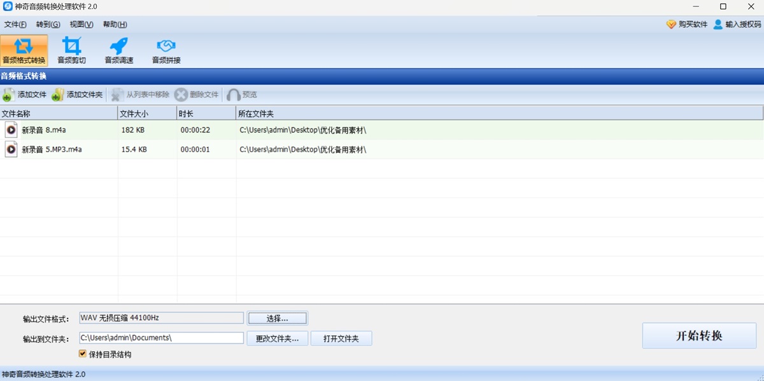Open the 帮助(H) menu
Viewport: 764px width, 381px height.
tap(115, 25)
